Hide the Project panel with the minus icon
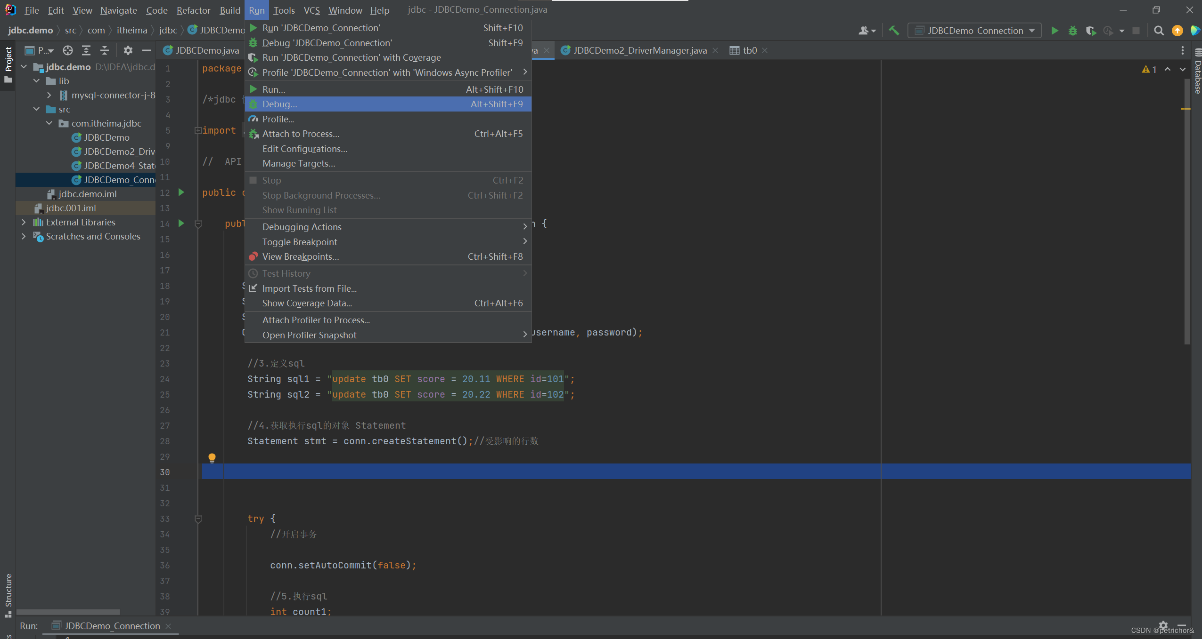The image size is (1202, 639). [146, 50]
